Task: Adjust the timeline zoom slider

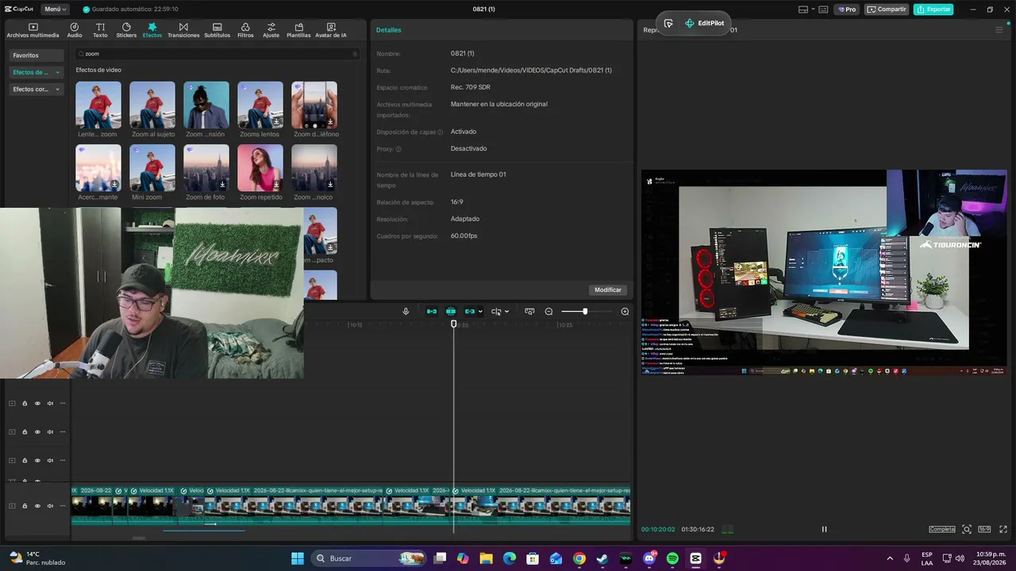Action: pos(585,312)
